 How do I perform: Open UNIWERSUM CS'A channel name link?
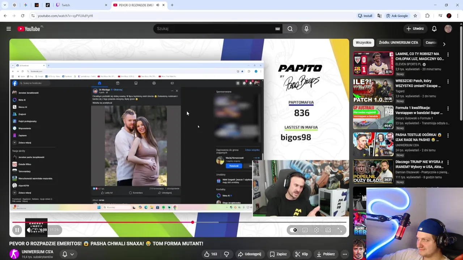point(37,252)
